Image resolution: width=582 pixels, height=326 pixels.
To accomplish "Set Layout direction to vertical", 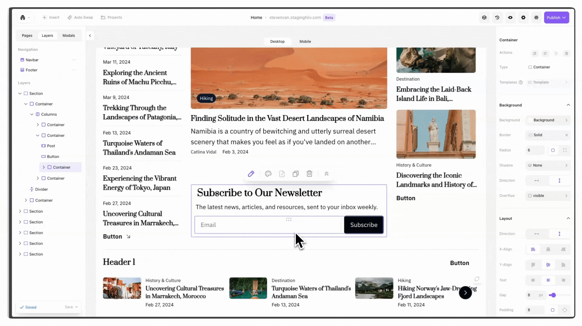I will click(559, 234).
